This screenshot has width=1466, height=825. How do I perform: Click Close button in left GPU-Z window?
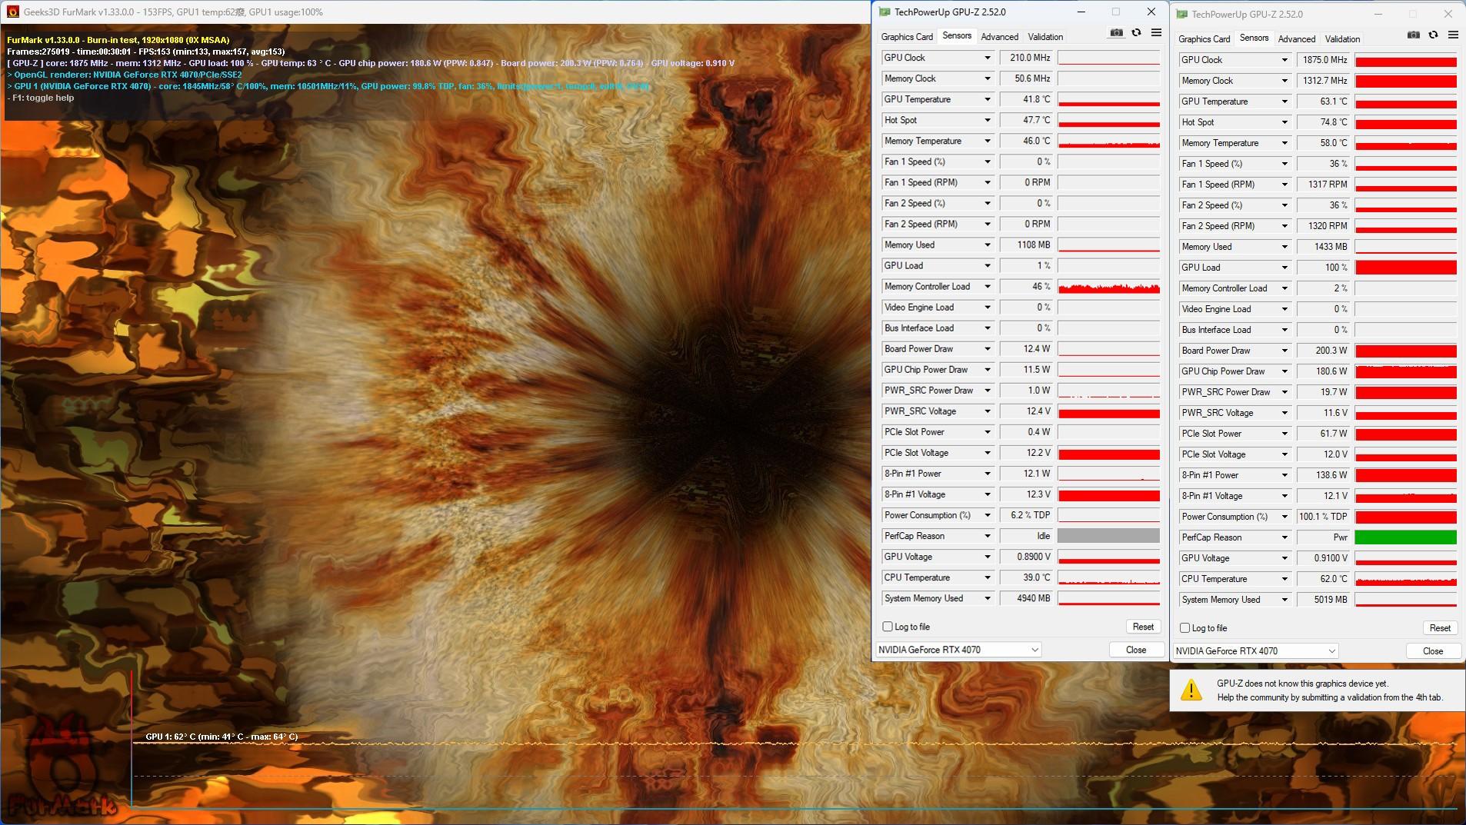[1136, 650]
